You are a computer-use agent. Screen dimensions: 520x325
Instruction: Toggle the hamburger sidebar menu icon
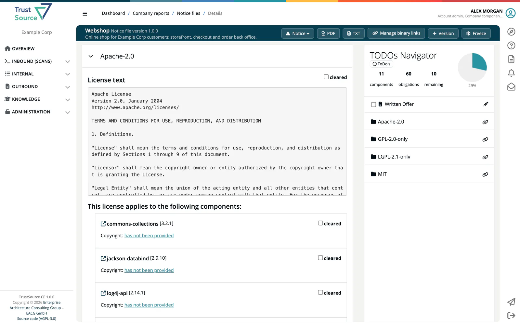[85, 14]
